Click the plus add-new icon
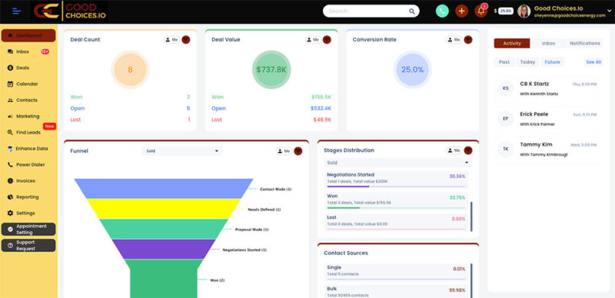615x298 pixels. [x=462, y=11]
